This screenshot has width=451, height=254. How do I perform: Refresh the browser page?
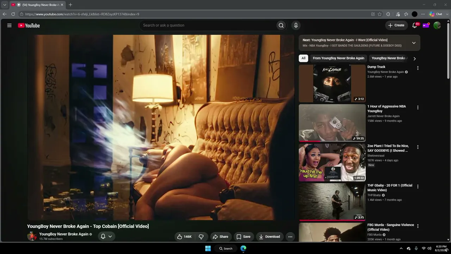(x=13, y=14)
